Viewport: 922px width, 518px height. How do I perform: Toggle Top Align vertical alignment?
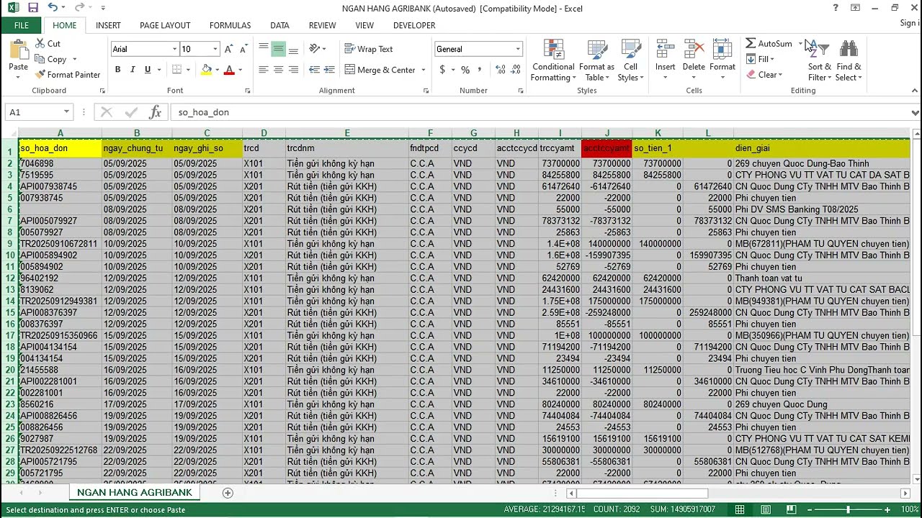coord(264,49)
